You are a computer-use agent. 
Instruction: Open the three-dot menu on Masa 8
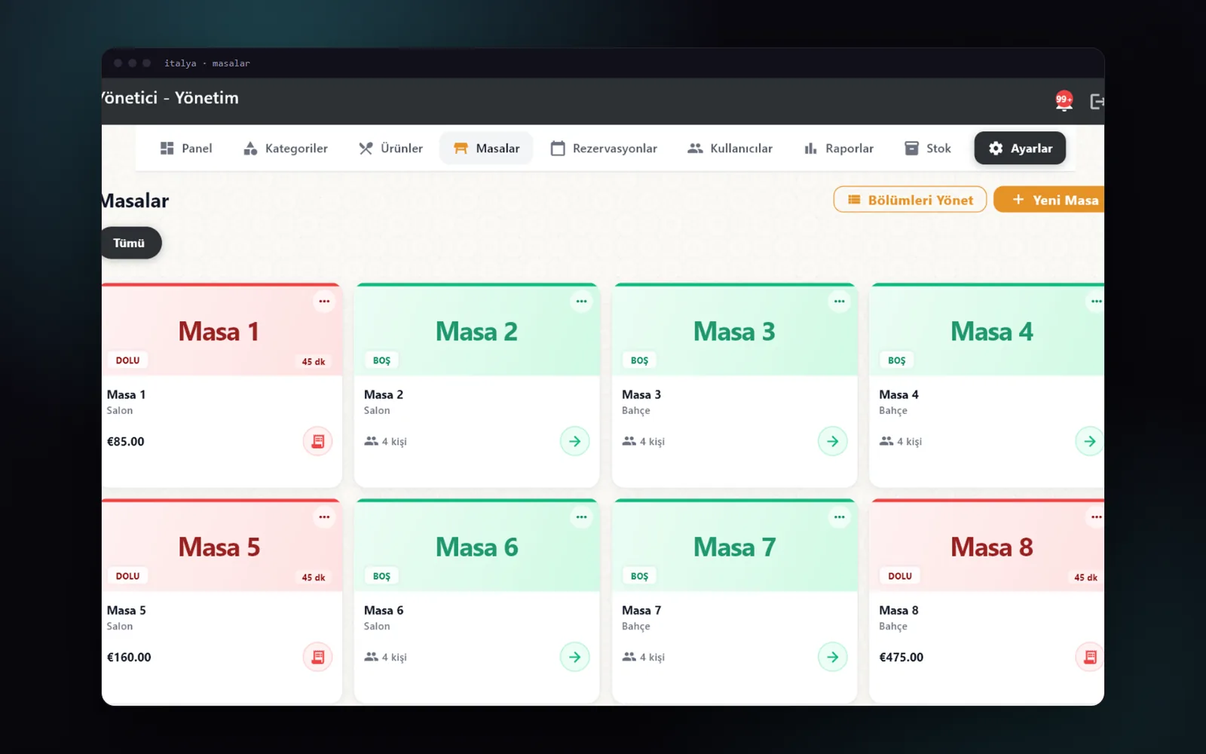point(1096,517)
